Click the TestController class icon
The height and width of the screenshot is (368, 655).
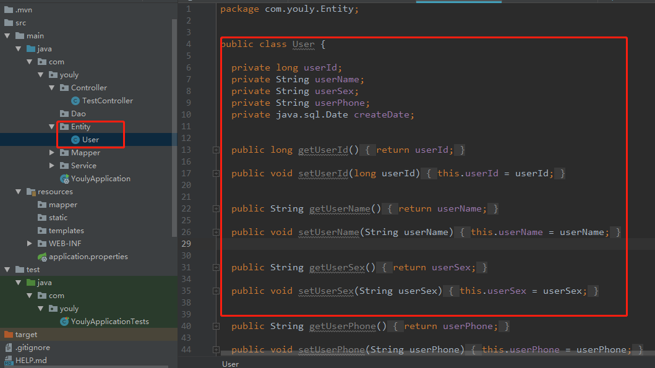(x=75, y=101)
